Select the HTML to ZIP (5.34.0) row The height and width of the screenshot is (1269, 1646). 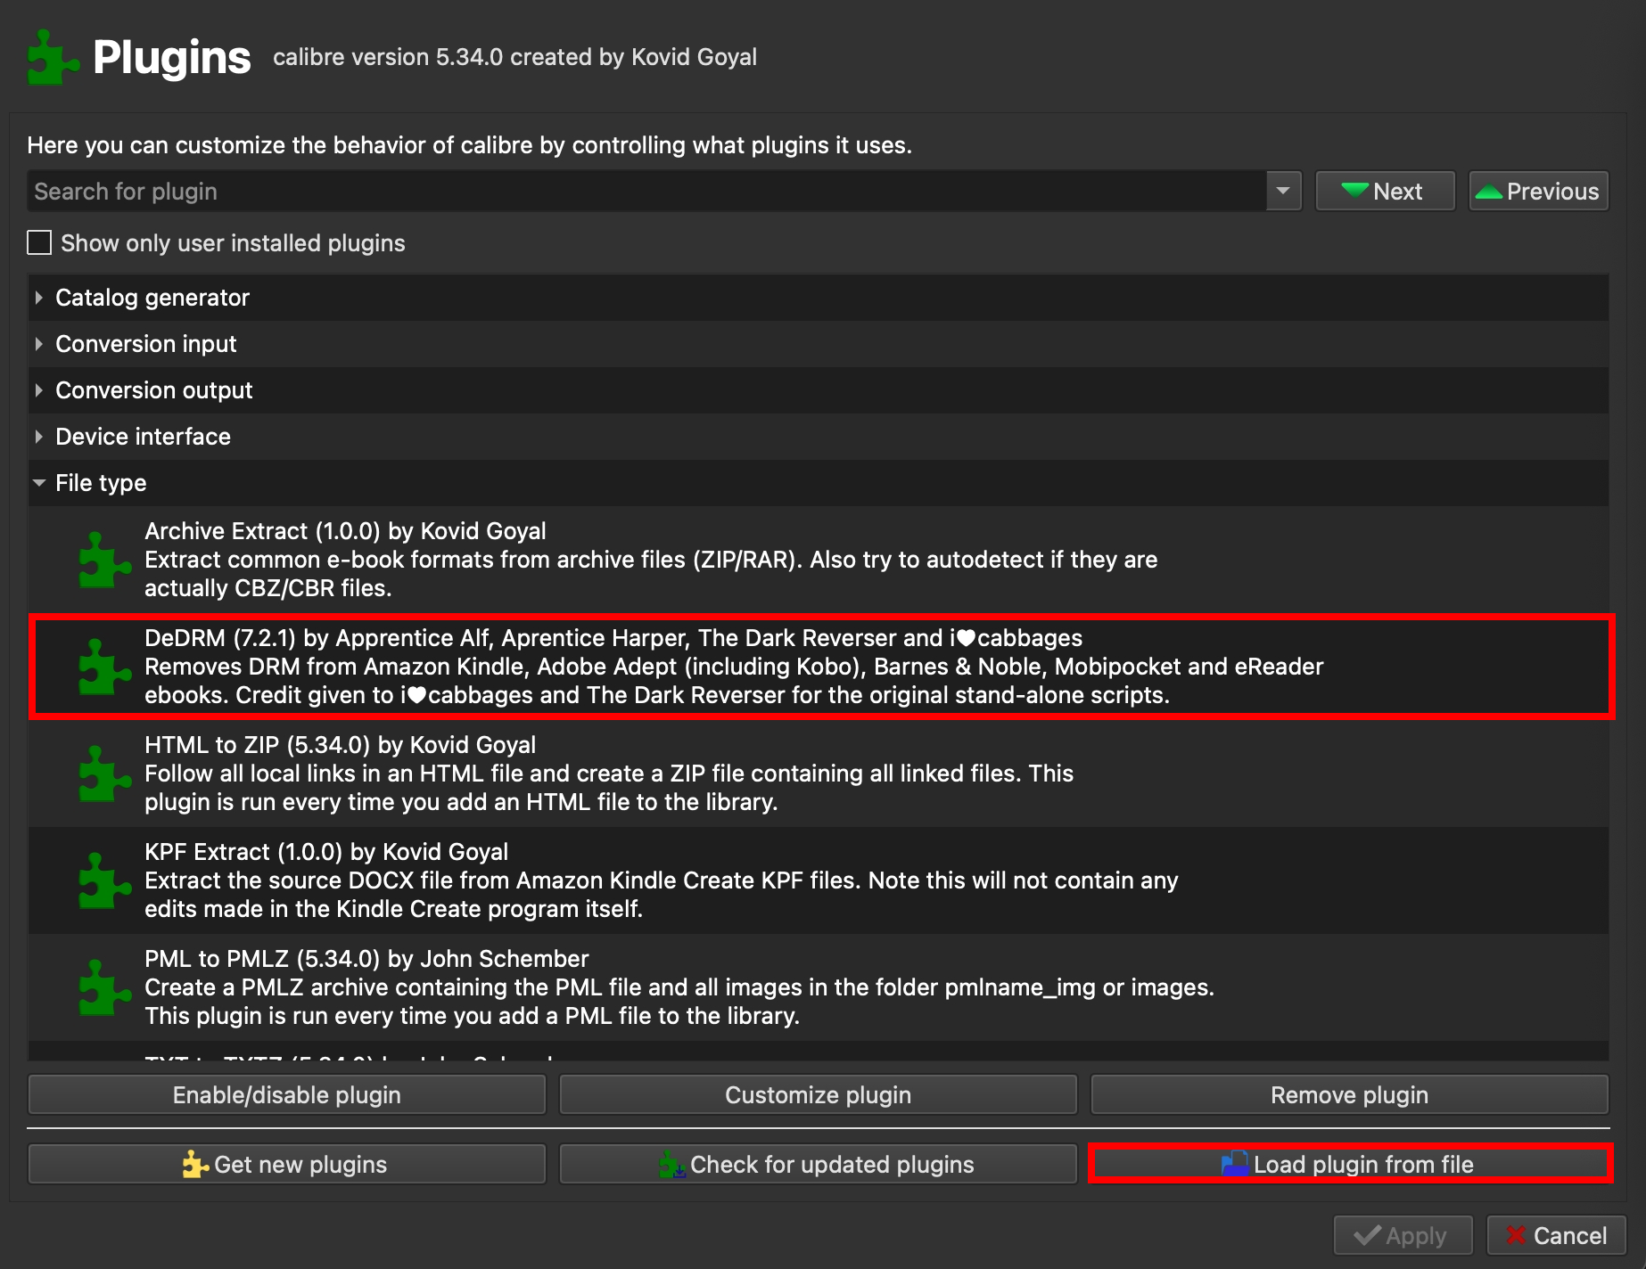coord(819,774)
